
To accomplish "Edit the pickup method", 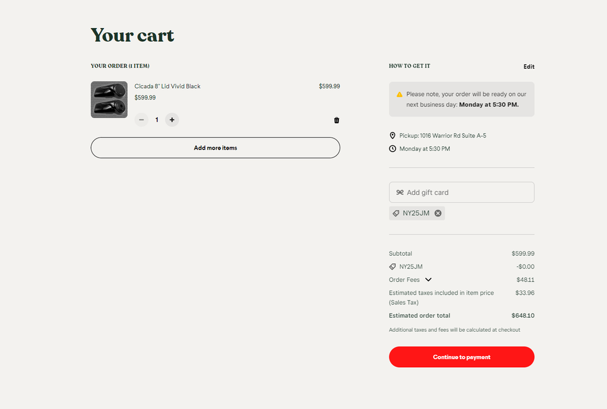I will pos(529,67).
